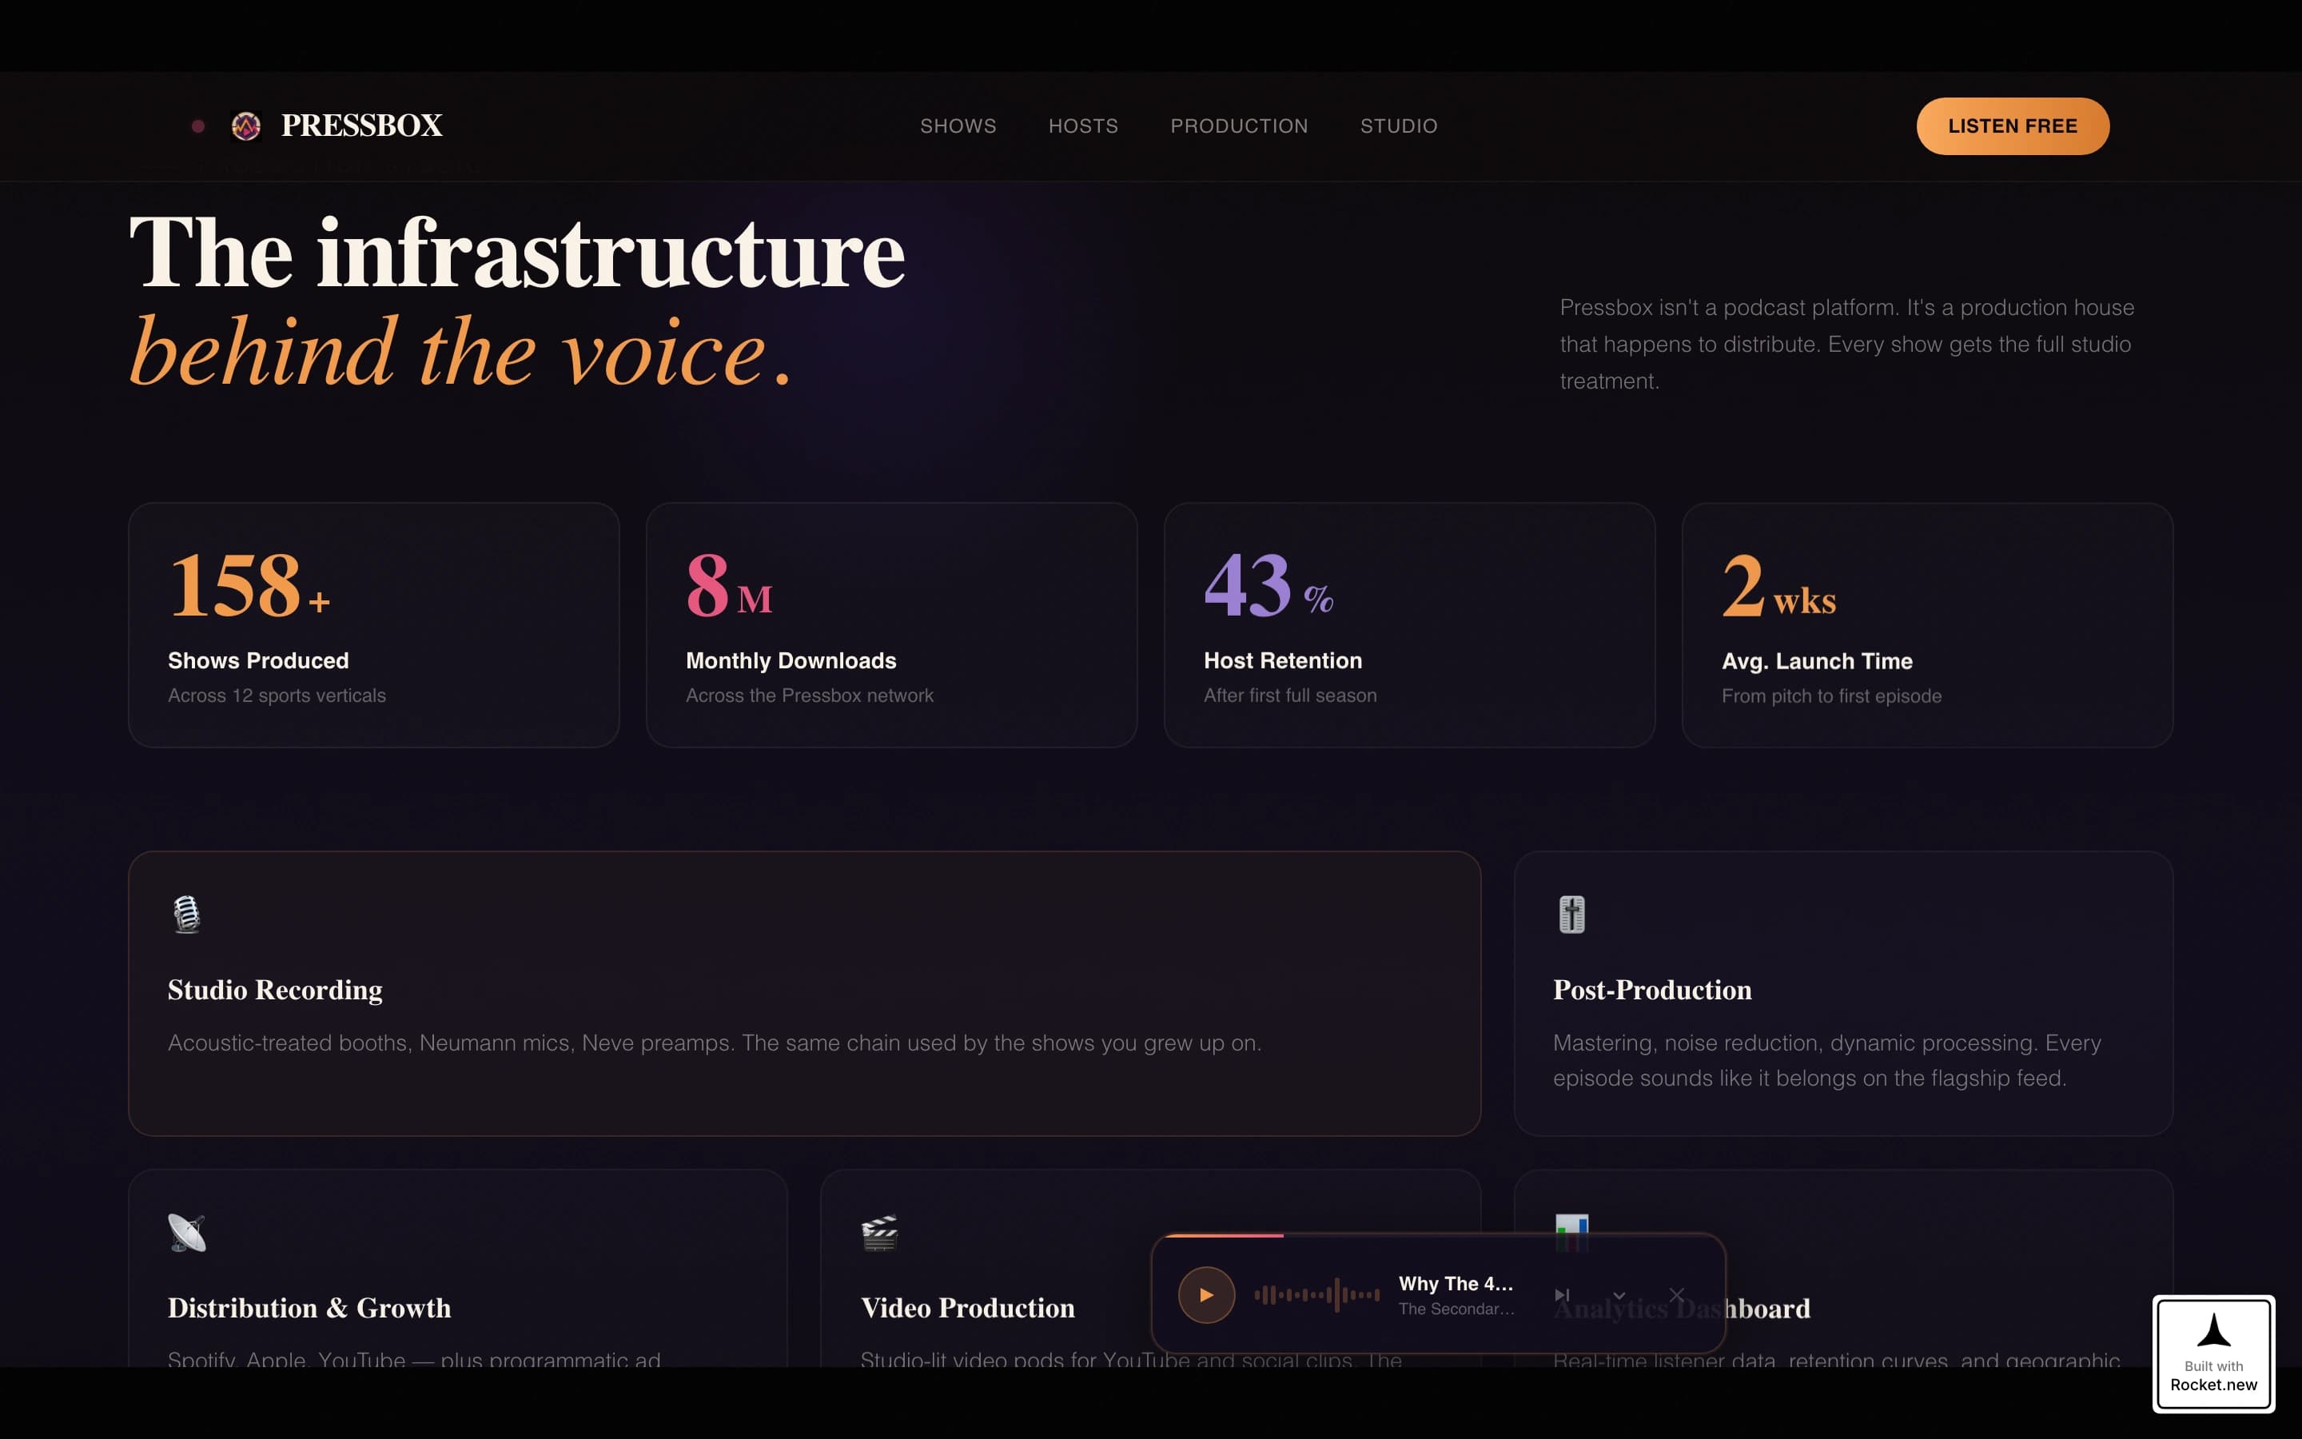This screenshot has width=2302, height=1439.
Task: Click the 'Host Retention' label
Action: [x=1282, y=660]
